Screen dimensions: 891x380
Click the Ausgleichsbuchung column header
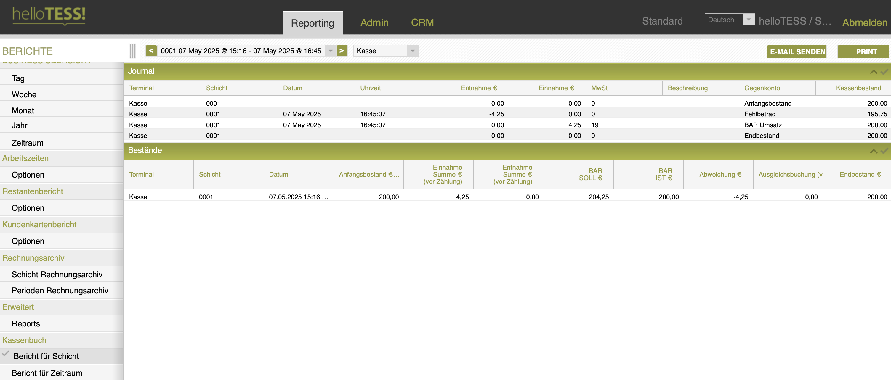point(788,174)
